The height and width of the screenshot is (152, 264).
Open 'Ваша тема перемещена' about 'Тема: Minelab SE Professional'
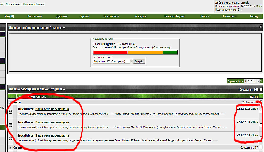click(52, 136)
